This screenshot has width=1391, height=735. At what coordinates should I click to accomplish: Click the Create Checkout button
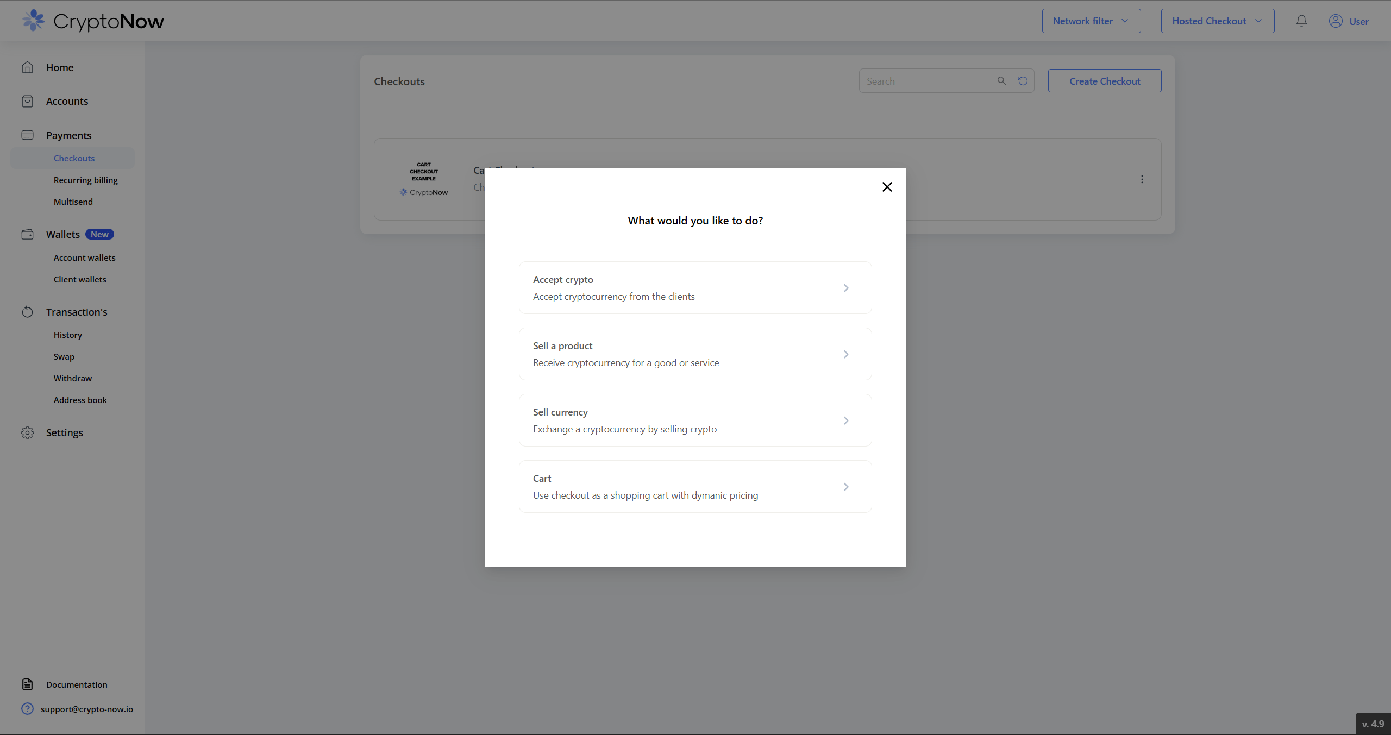coord(1105,81)
